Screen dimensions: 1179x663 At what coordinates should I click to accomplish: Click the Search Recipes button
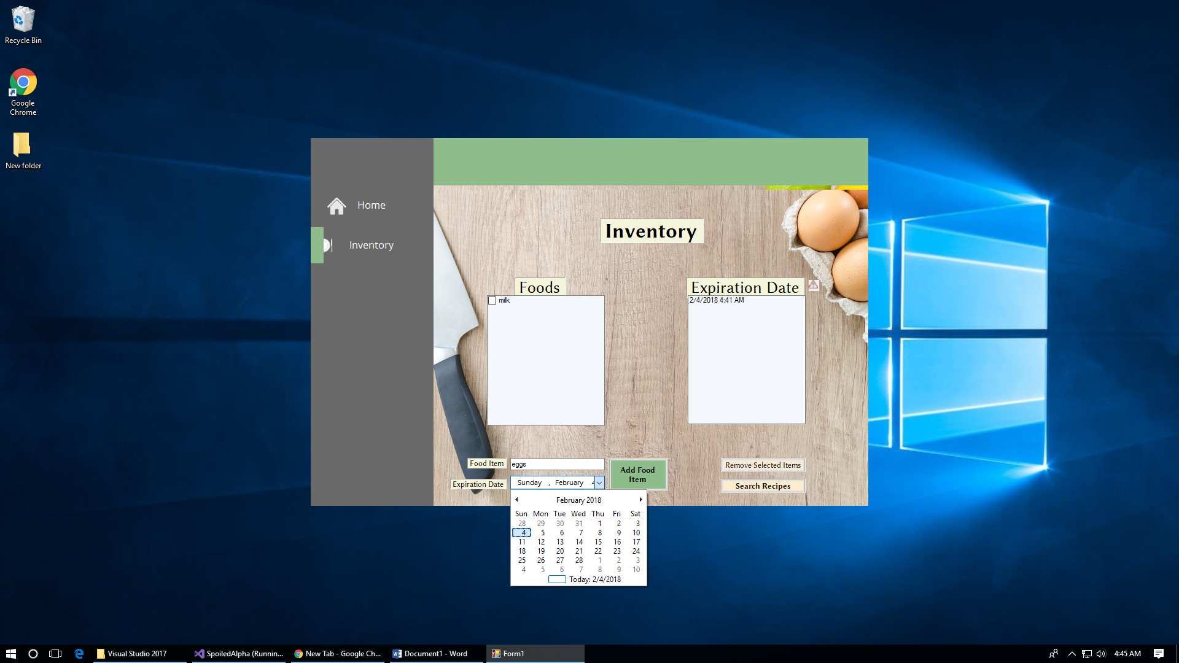click(x=763, y=486)
